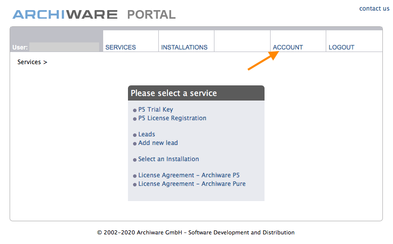The image size is (393, 244).
Task: Click the greyed-out User name field
Action: (x=64, y=47)
